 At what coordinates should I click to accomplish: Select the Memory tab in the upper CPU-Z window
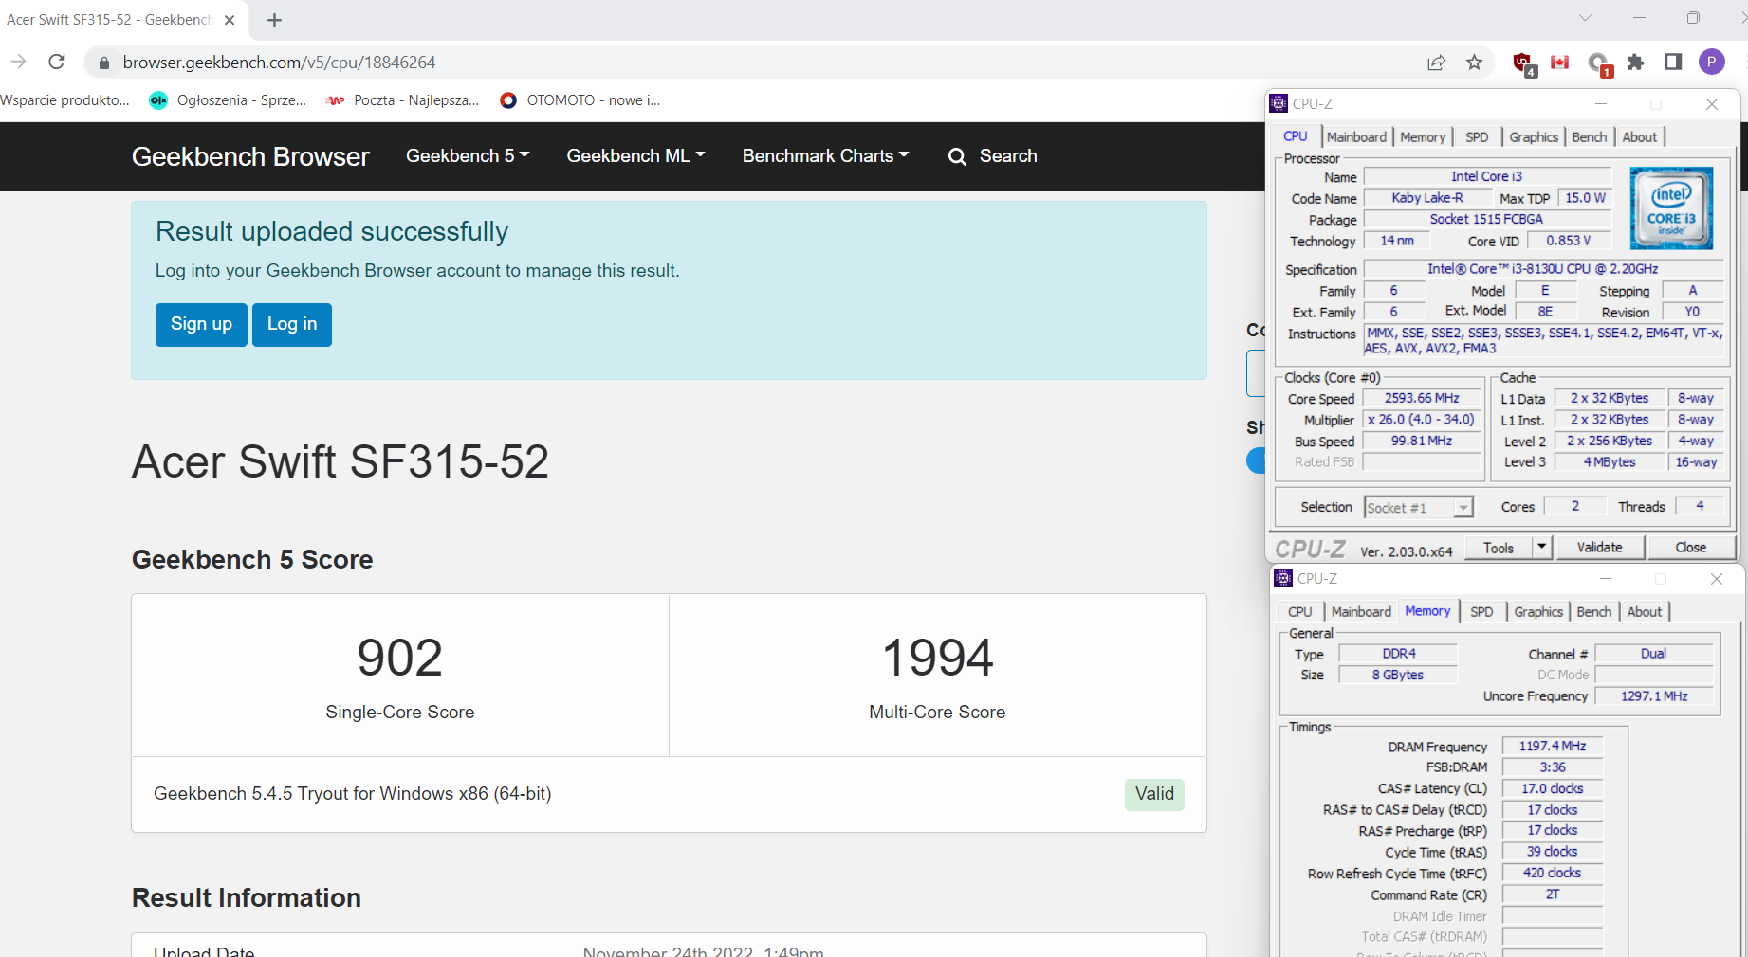point(1423,137)
